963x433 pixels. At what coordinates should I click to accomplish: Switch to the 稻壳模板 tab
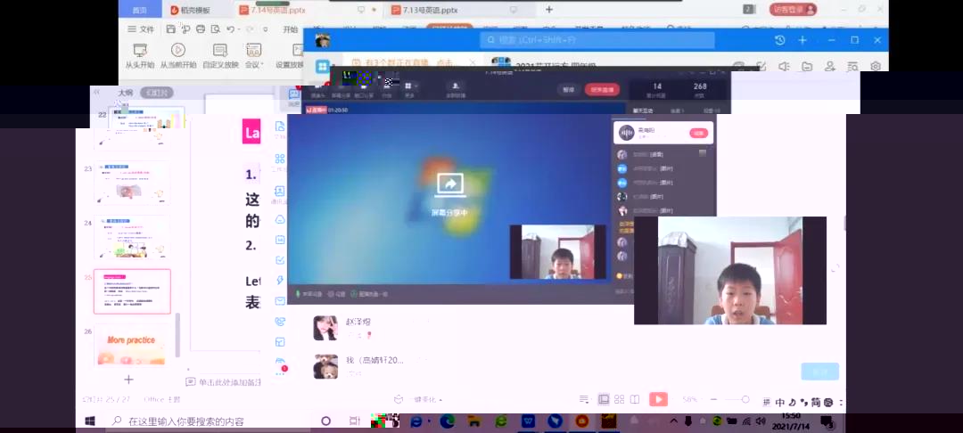191,10
